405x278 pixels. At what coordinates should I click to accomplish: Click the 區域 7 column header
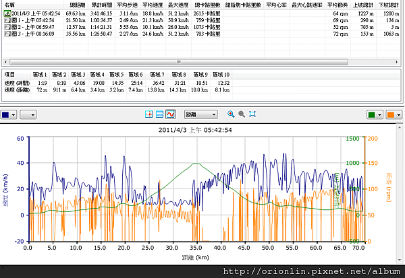[157, 75]
